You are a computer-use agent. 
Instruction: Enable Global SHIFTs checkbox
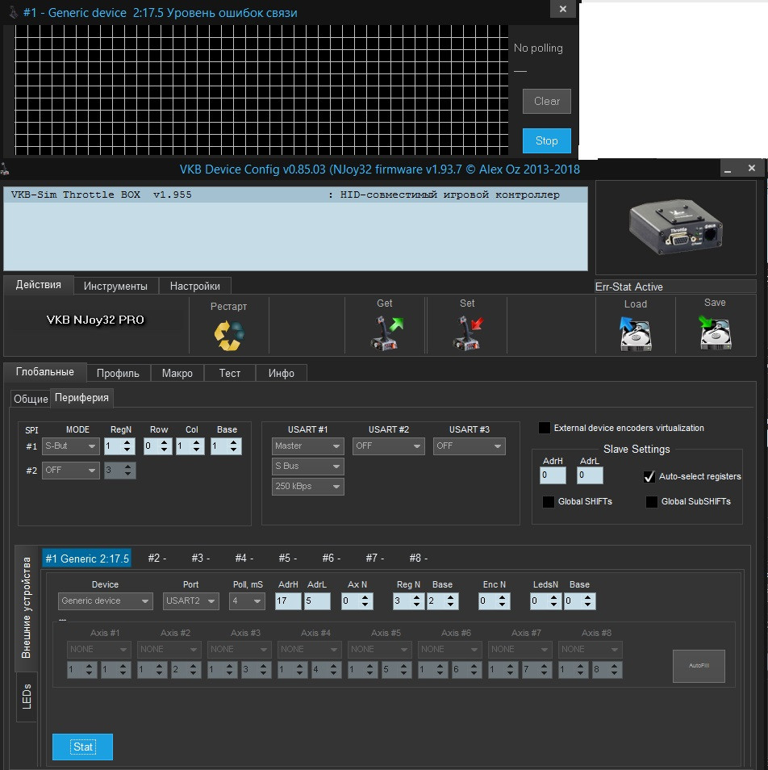point(549,501)
